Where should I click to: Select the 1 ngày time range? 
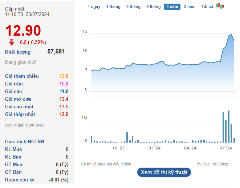(x=94, y=7)
